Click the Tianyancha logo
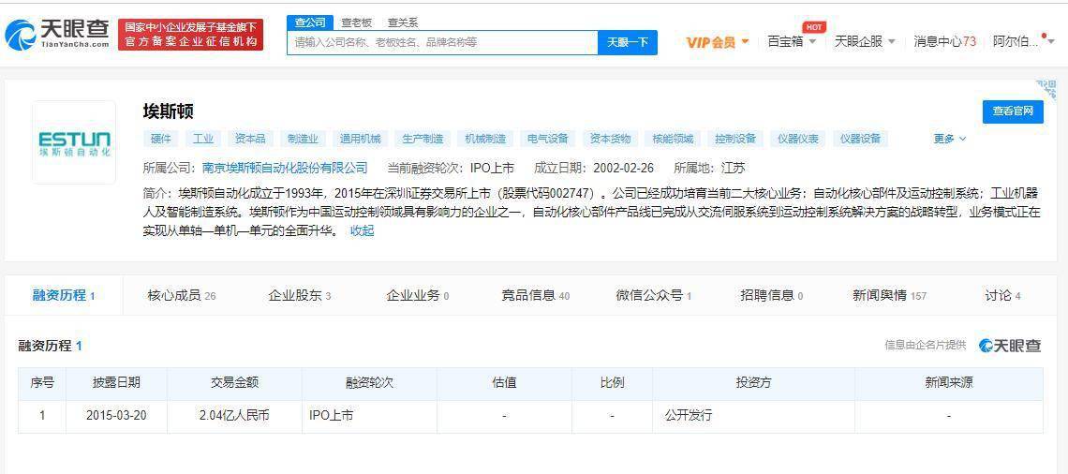 pyautogui.click(x=57, y=34)
